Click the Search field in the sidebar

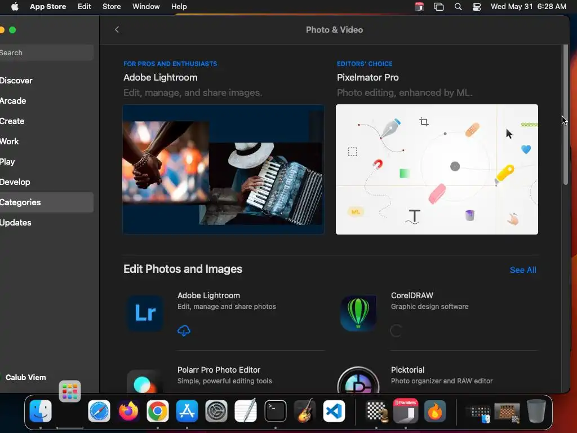46,52
